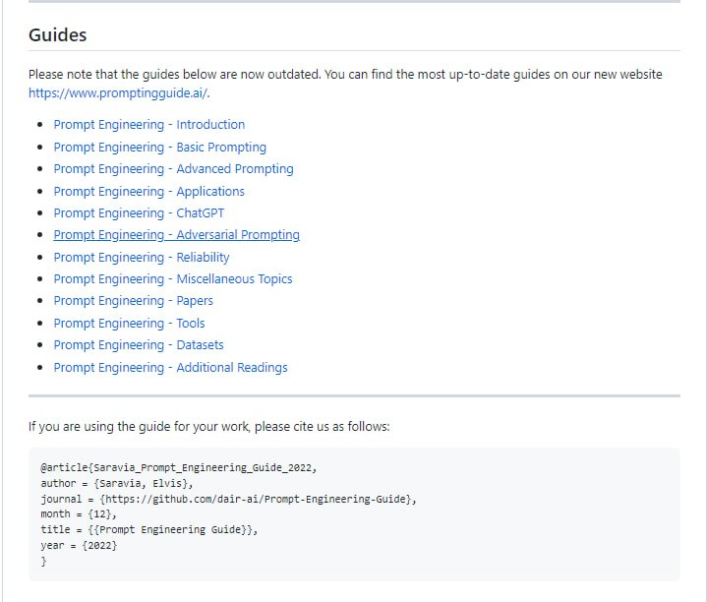Image resolution: width=707 pixels, height=602 pixels.
Task: Click the @article line in citation block
Action: 178,468
